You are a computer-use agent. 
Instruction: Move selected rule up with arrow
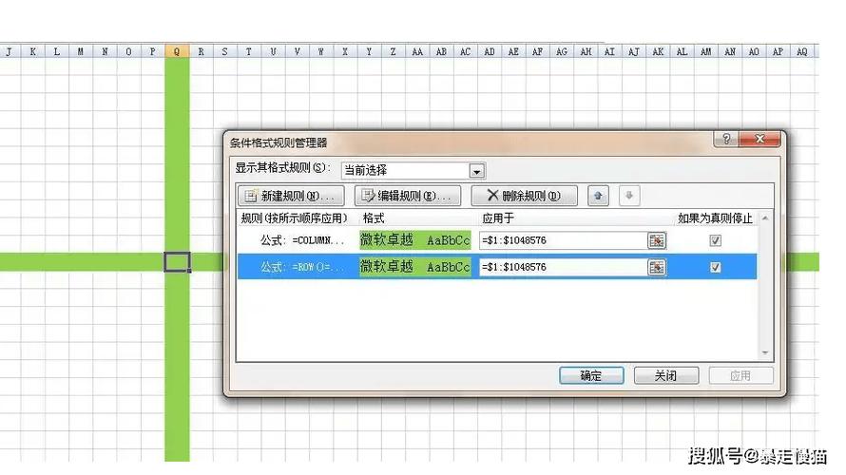pos(598,196)
